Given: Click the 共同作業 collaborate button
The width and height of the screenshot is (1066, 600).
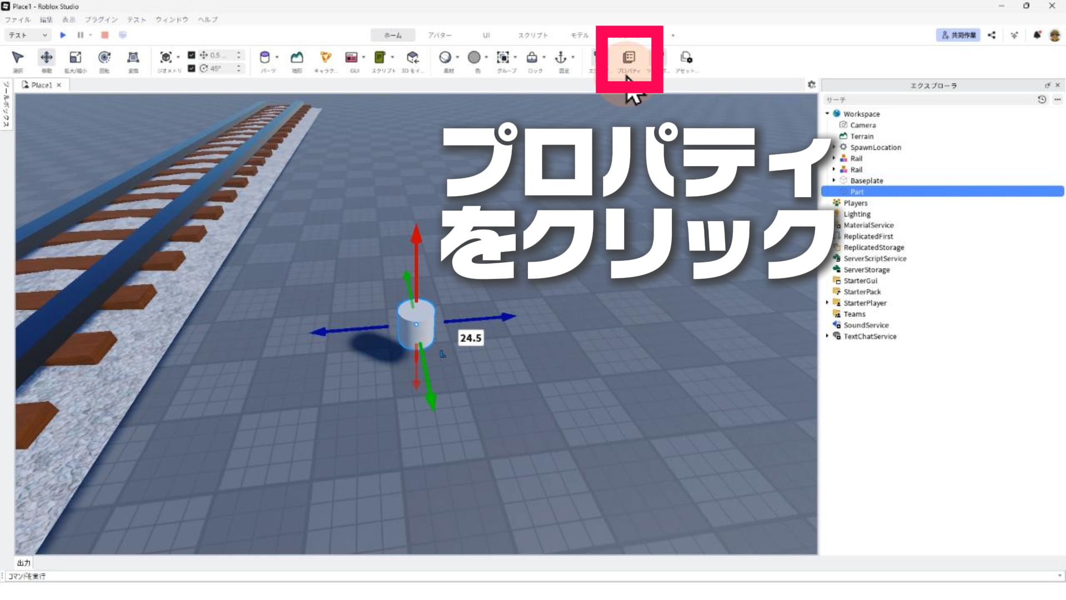Looking at the screenshot, I should pos(958,35).
